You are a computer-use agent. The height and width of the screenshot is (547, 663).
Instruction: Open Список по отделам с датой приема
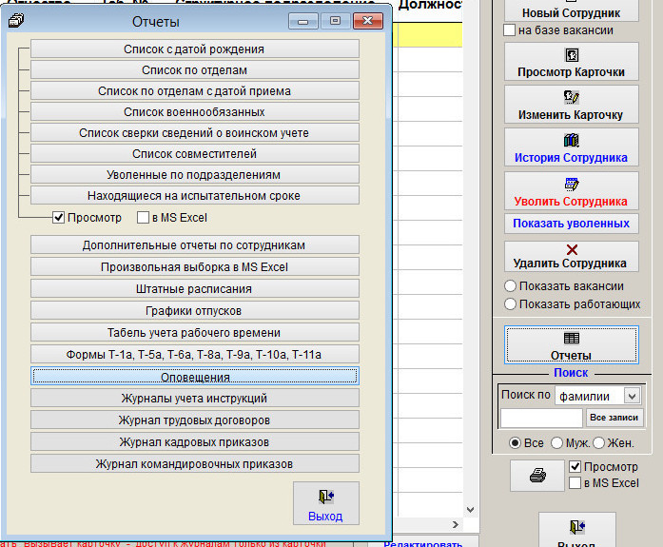195,91
